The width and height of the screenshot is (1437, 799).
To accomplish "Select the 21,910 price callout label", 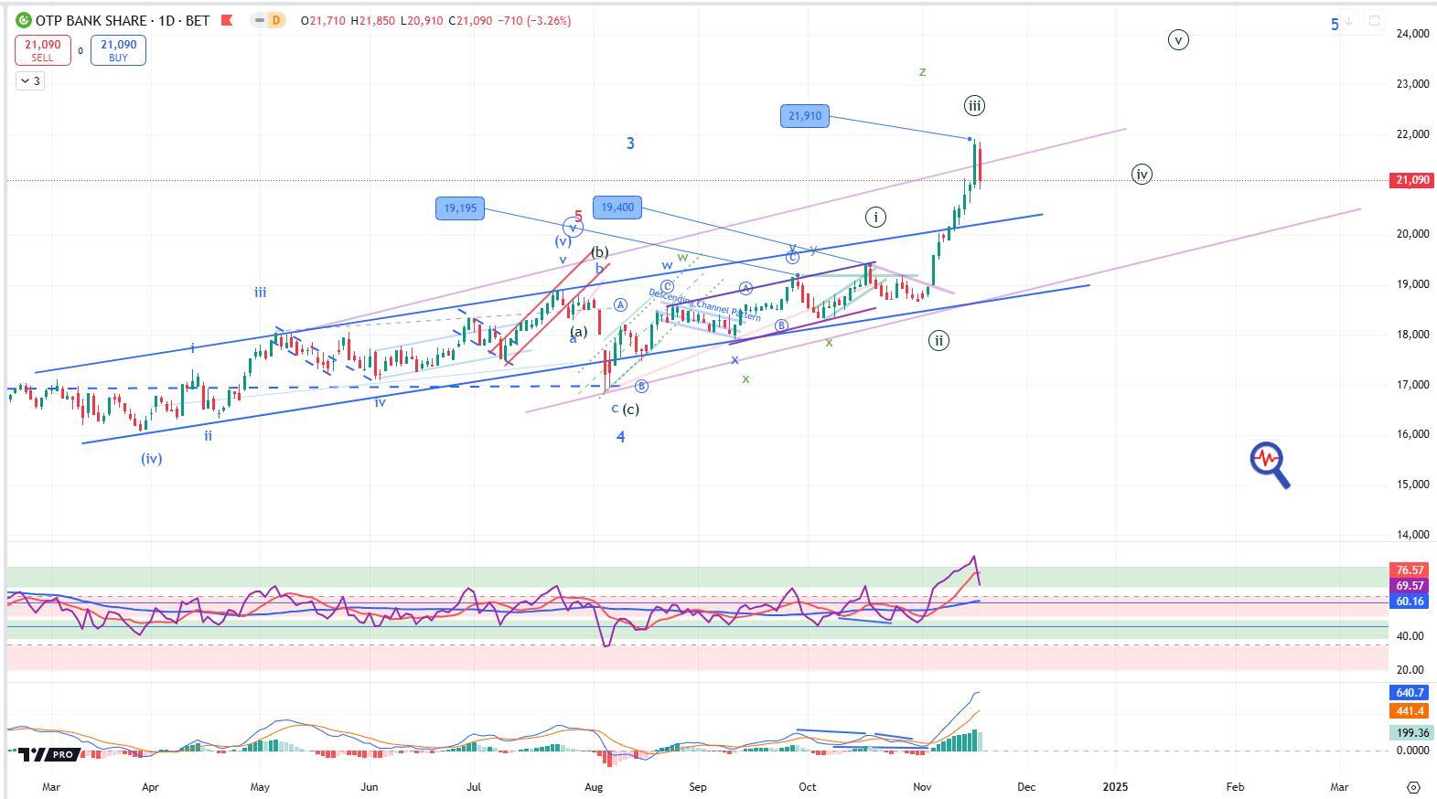I will 805,116.
